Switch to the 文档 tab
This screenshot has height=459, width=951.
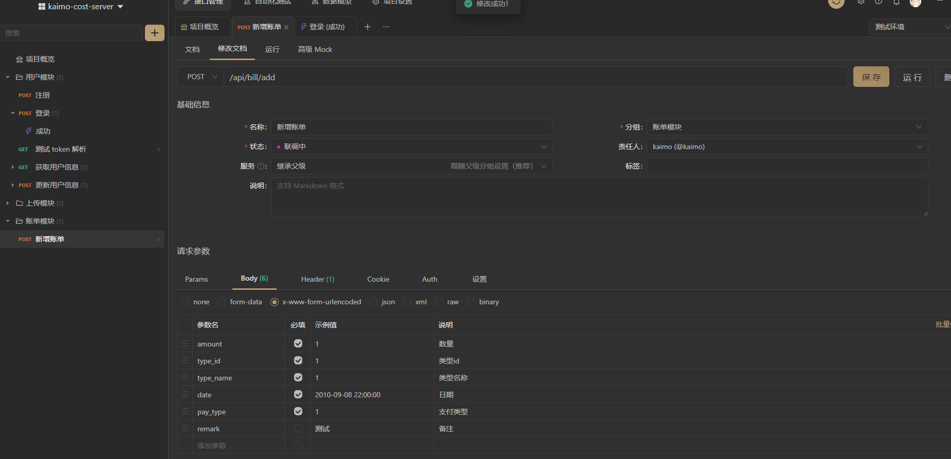coord(192,49)
